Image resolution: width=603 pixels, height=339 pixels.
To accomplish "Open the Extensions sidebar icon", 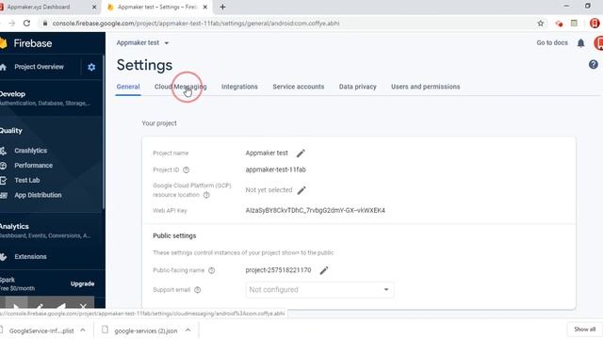I will (x=3, y=257).
